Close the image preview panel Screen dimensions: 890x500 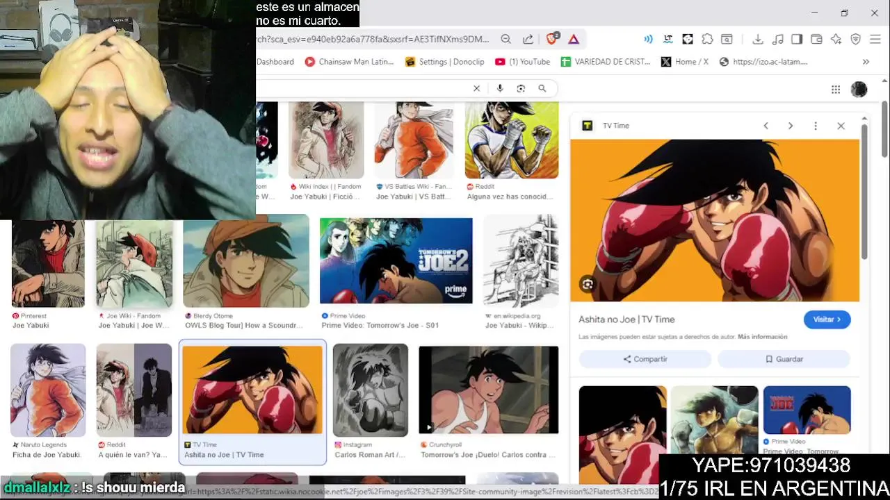(841, 126)
